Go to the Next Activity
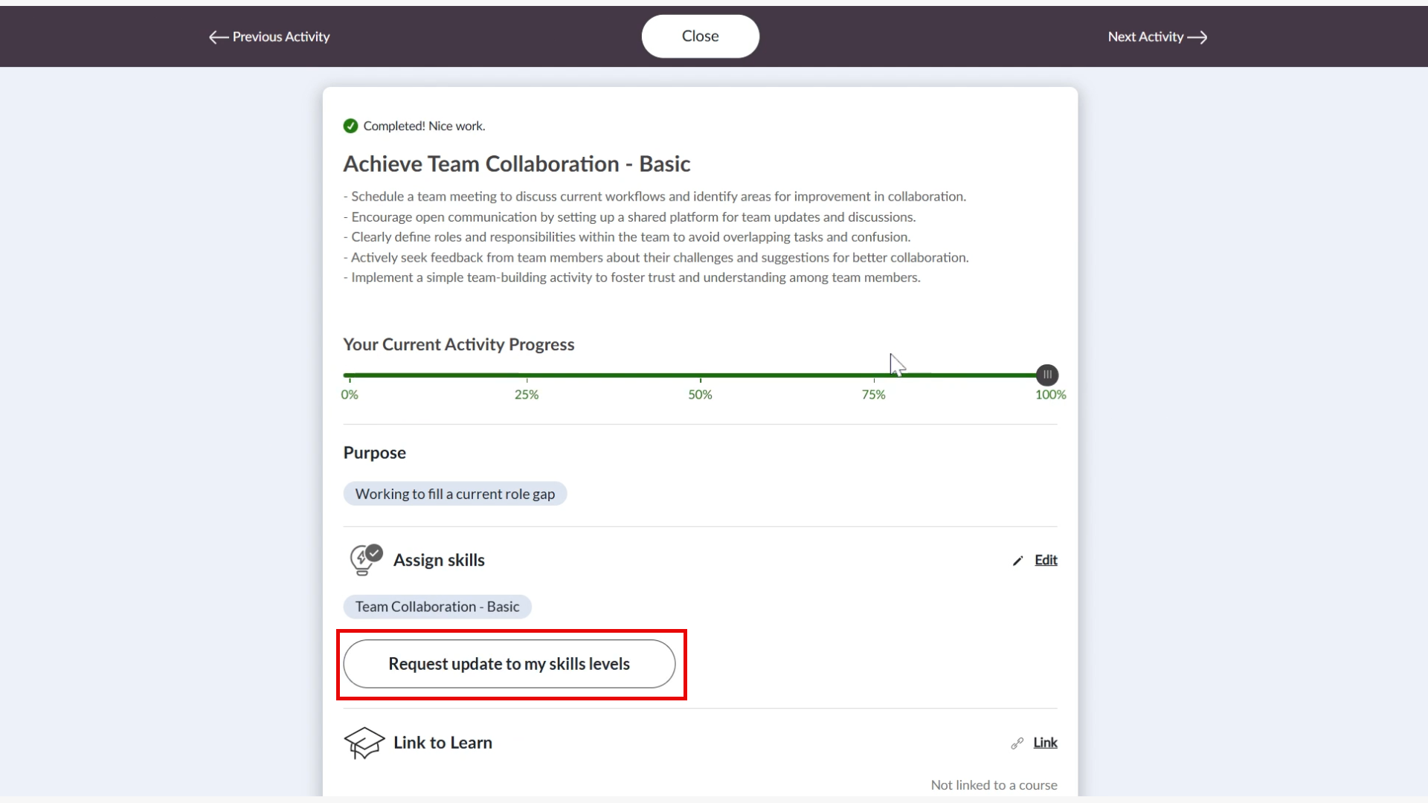This screenshot has height=803, width=1428. click(x=1157, y=36)
